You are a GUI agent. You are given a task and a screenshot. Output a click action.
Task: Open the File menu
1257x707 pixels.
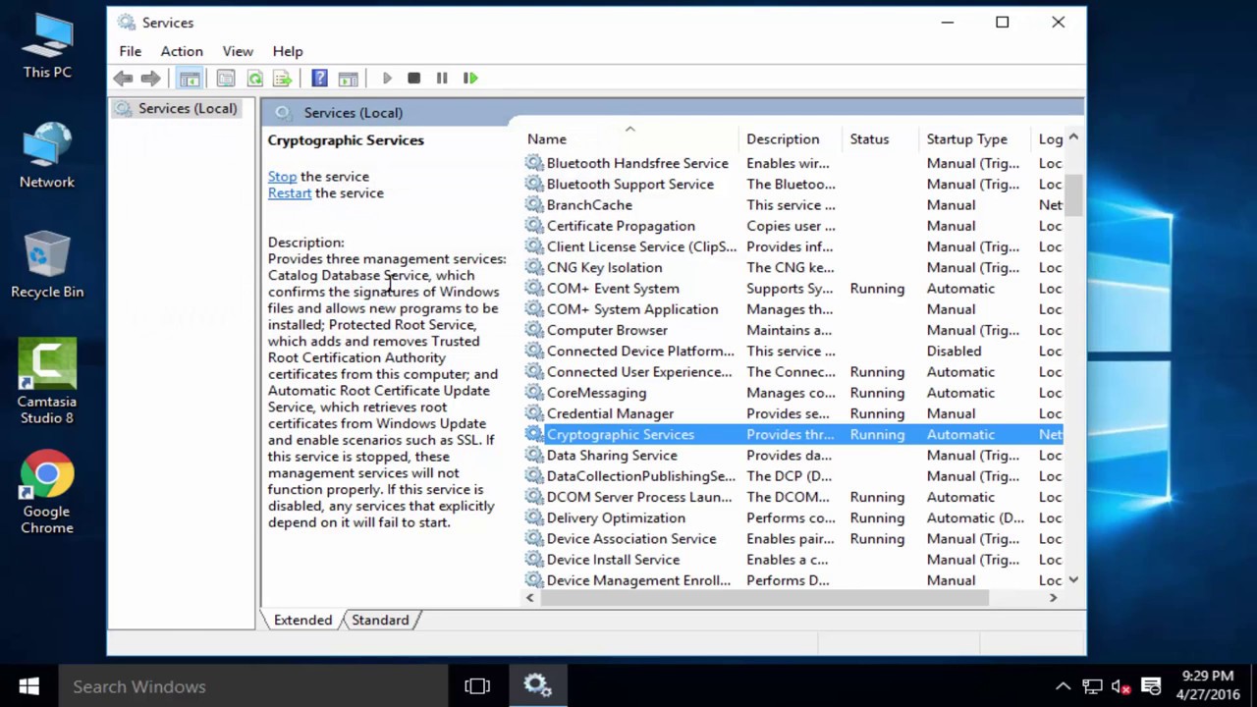click(131, 51)
